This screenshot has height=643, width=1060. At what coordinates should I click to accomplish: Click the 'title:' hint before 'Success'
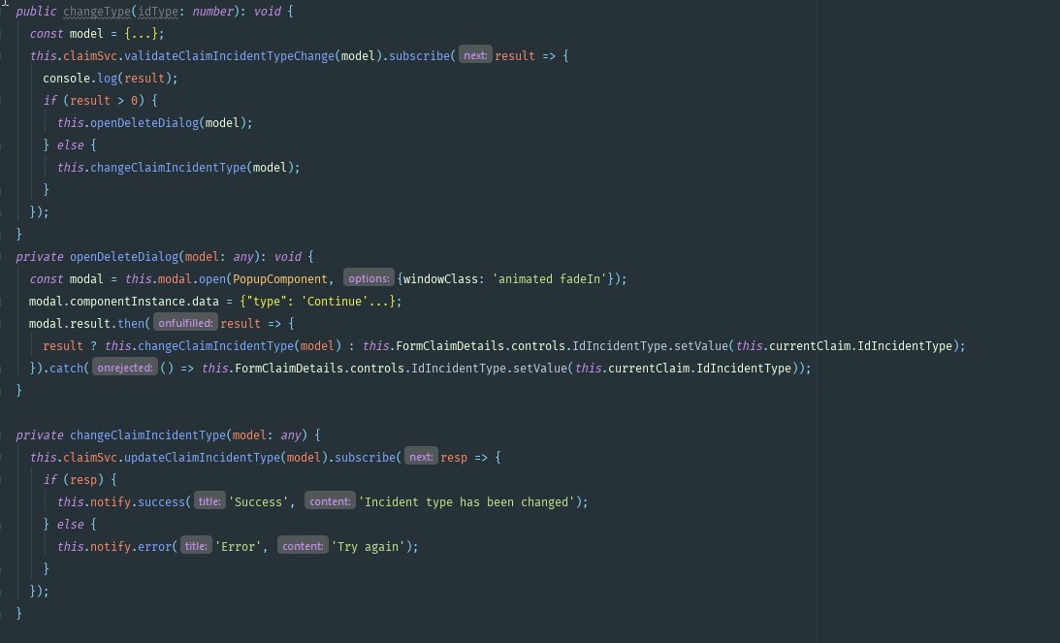(209, 501)
